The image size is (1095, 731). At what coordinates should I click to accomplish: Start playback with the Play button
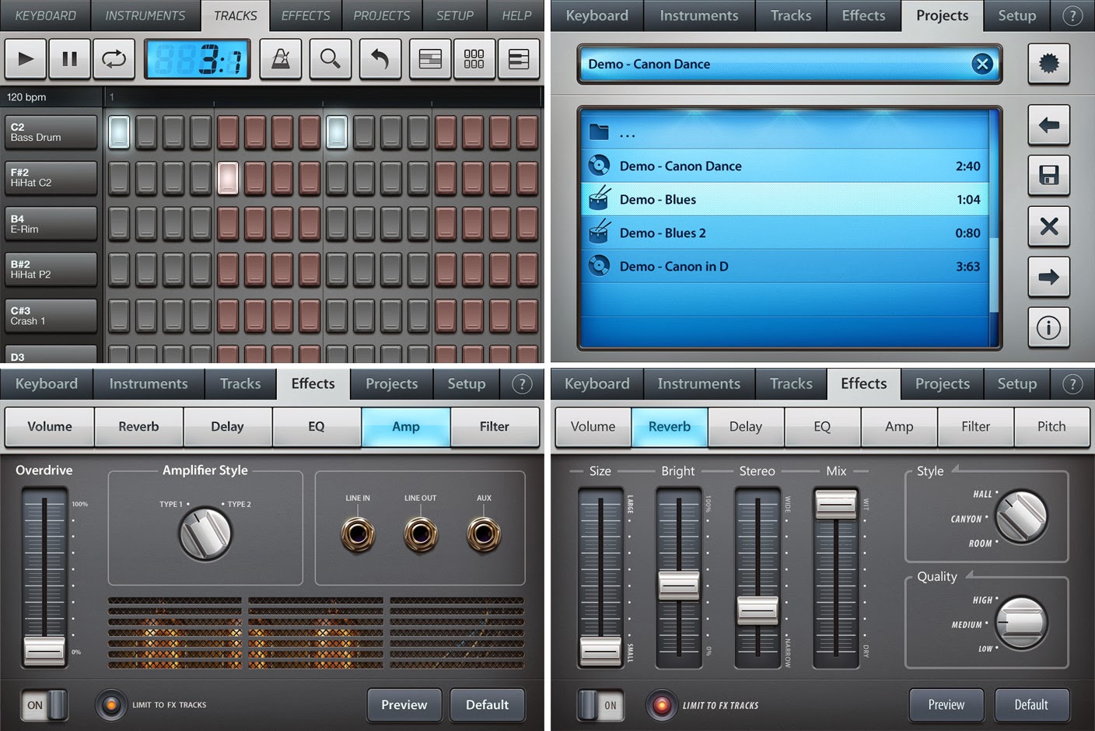click(26, 59)
